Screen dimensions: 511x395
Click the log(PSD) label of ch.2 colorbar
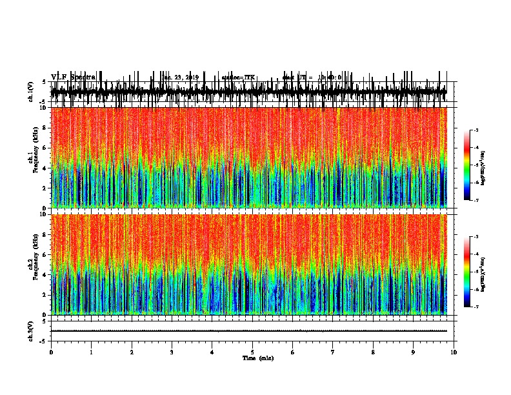[x=483, y=274]
